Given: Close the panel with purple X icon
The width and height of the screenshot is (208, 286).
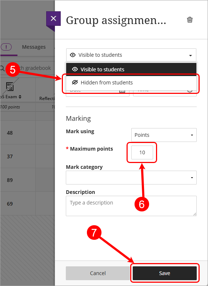Looking at the screenshot, I should pos(53,19).
